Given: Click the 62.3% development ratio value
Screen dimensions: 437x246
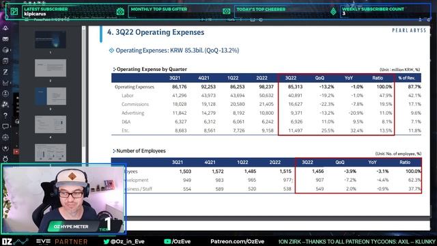Looking at the screenshot, I should click(414, 180).
